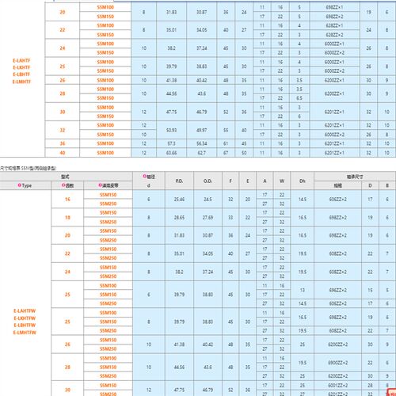
Task: Click the info icon beside 適用皮帯 header
Action: point(101,185)
